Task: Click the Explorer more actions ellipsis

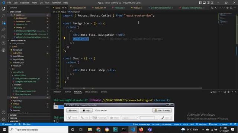Action: 47,7
